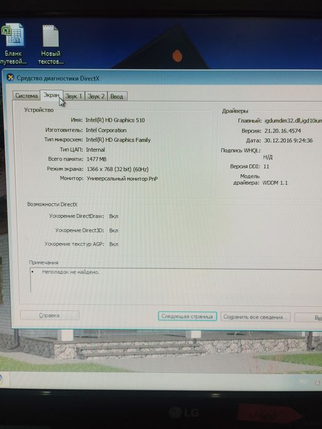Select the Экран tab
The image size is (322, 429).
(52, 95)
